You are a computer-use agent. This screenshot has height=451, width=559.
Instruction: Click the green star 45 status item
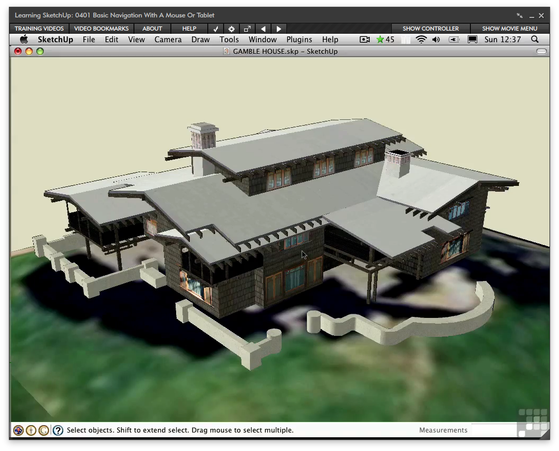point(385,40)
